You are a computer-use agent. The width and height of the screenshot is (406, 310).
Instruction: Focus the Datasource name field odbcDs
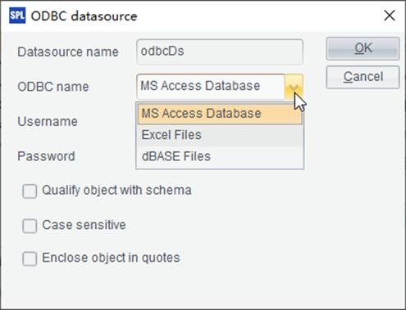point(220,52)
